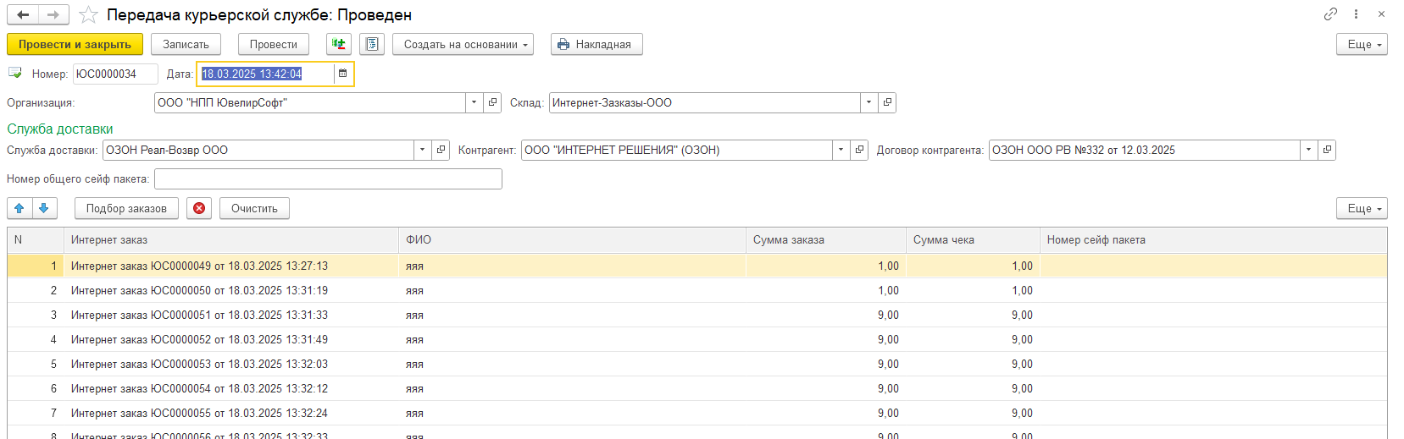
Task: Show document postings green-red icon
Action: pos(339,44)
